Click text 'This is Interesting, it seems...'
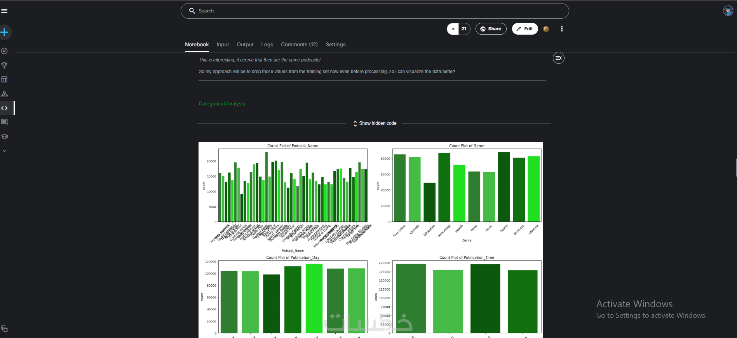 pos(260,60)
